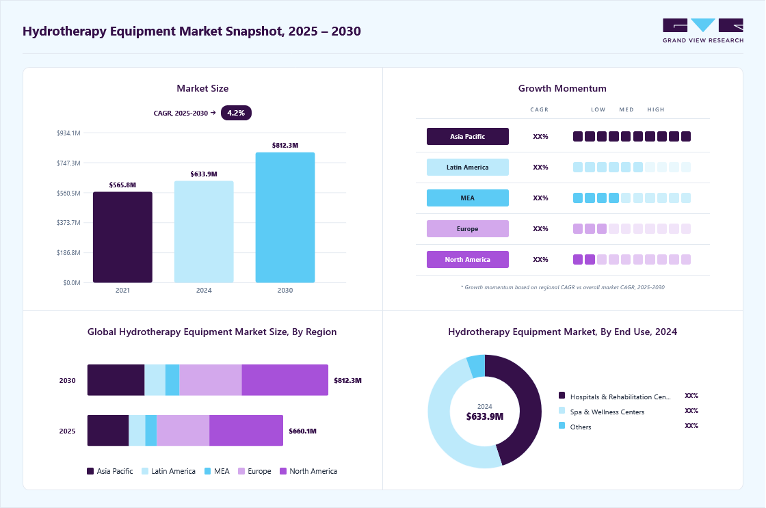The width and height of the screenshot is (766, 508).
Task: Click the Asia Pacific region pill
Action: pyautogui.click(x=468, y=136)
